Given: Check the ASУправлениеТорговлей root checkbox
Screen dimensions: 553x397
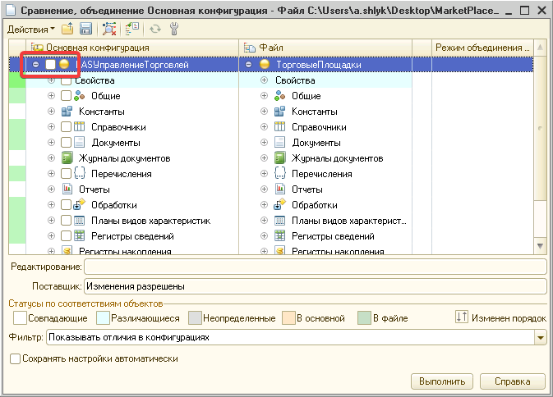Looking at the screenshot, I should tap(50, 65).
